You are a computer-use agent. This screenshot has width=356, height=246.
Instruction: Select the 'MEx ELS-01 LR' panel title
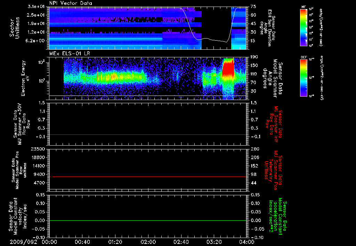click(x=70, y=54)
